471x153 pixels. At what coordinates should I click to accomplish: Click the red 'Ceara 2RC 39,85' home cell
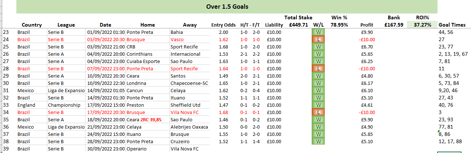click(147, 119)
